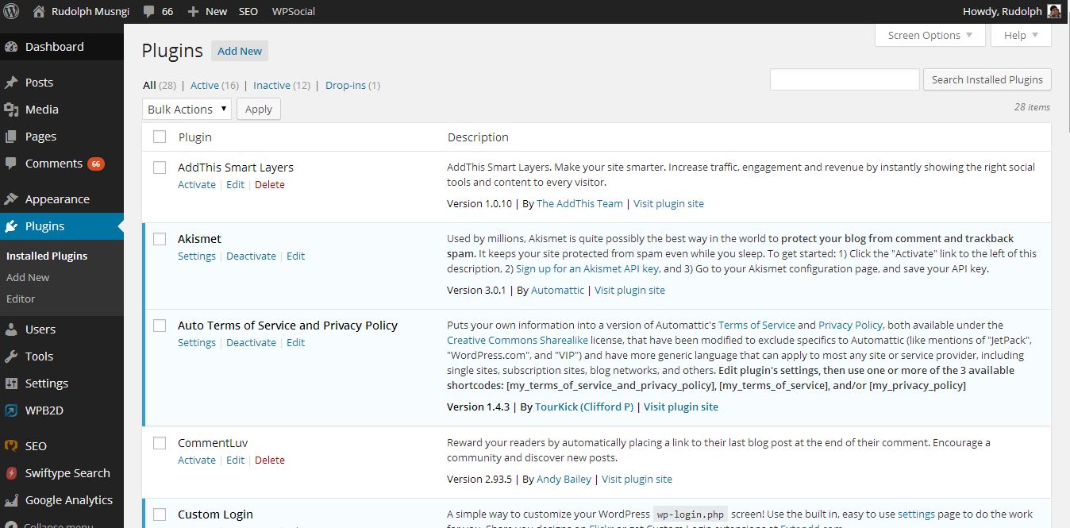Image resolution: width=1070 pixels, height=528 pixels.
Task: Check the Auto Terms of Service checkbox
Action: pos(160,326)
